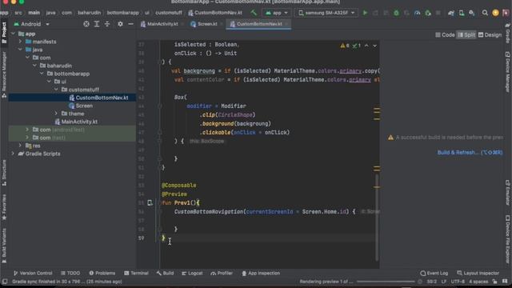The width and height of the screenshot is (512, 288).
Task: Toggle the Emulator side panel
Action: pos(508,193)
